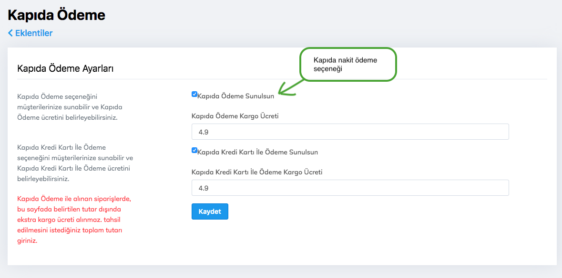
Task: Go back via the Eklentiler link
Action: pyautogui.click(x=33, y=33)
